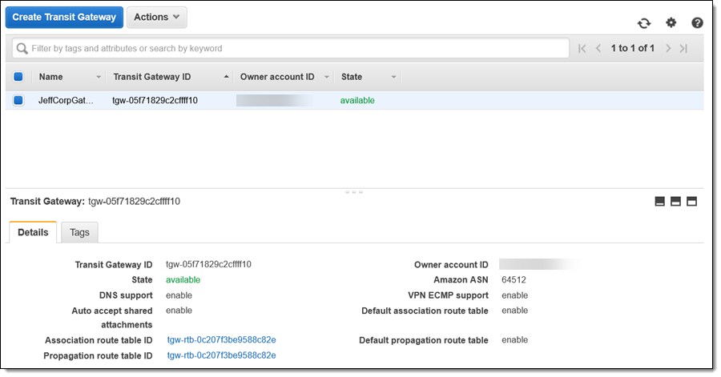721x377 pixels.
Task: Maximize the details pane using the rightmost layout icon
Action: tap(691, 202)
